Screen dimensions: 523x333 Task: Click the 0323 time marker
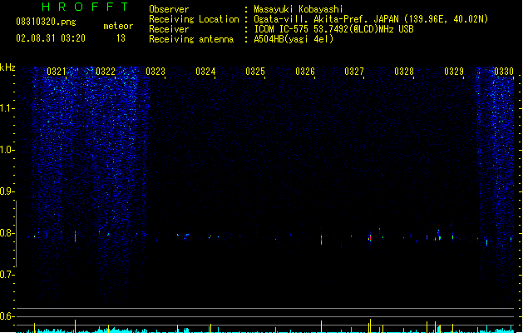155,72
